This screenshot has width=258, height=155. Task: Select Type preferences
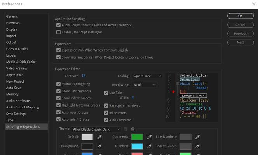pos(10,120)
